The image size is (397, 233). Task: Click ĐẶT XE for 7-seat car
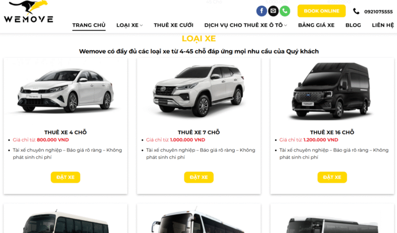[x=199, y=177]
